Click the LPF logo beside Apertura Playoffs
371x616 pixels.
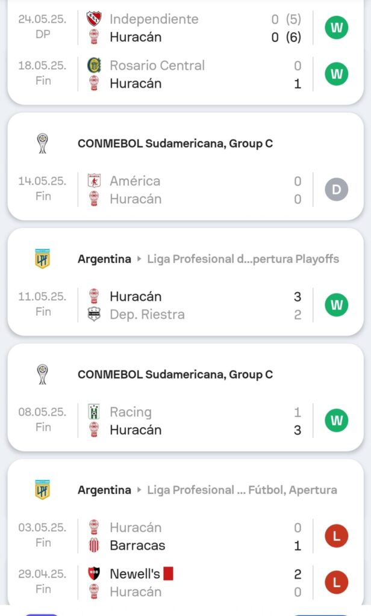[x=42, y=259]
